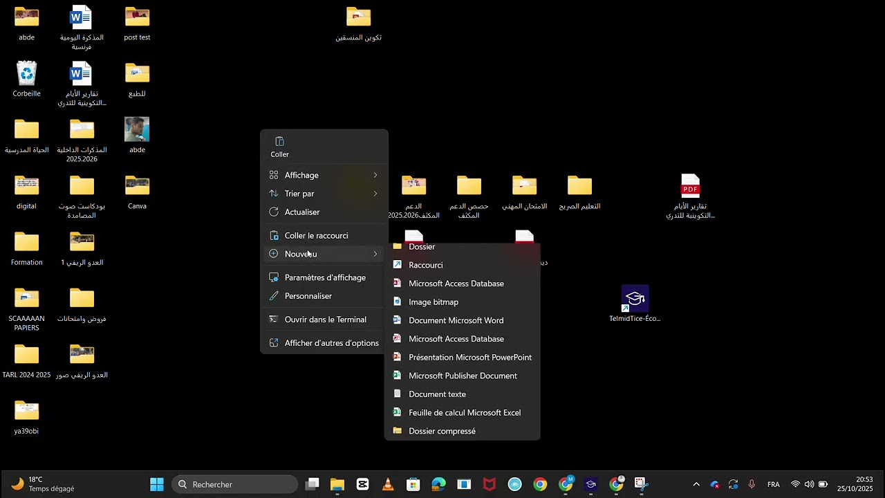Select the 'TARL 2024 2025' folder
This screenshot has height=498, width=885.
[x=26, y=354]
